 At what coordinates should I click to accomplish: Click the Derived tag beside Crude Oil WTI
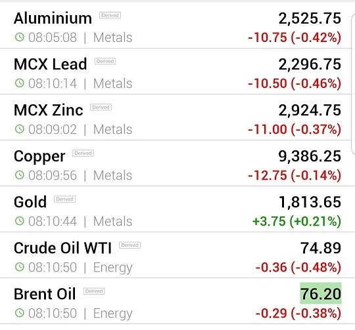[x=130, y=245]
